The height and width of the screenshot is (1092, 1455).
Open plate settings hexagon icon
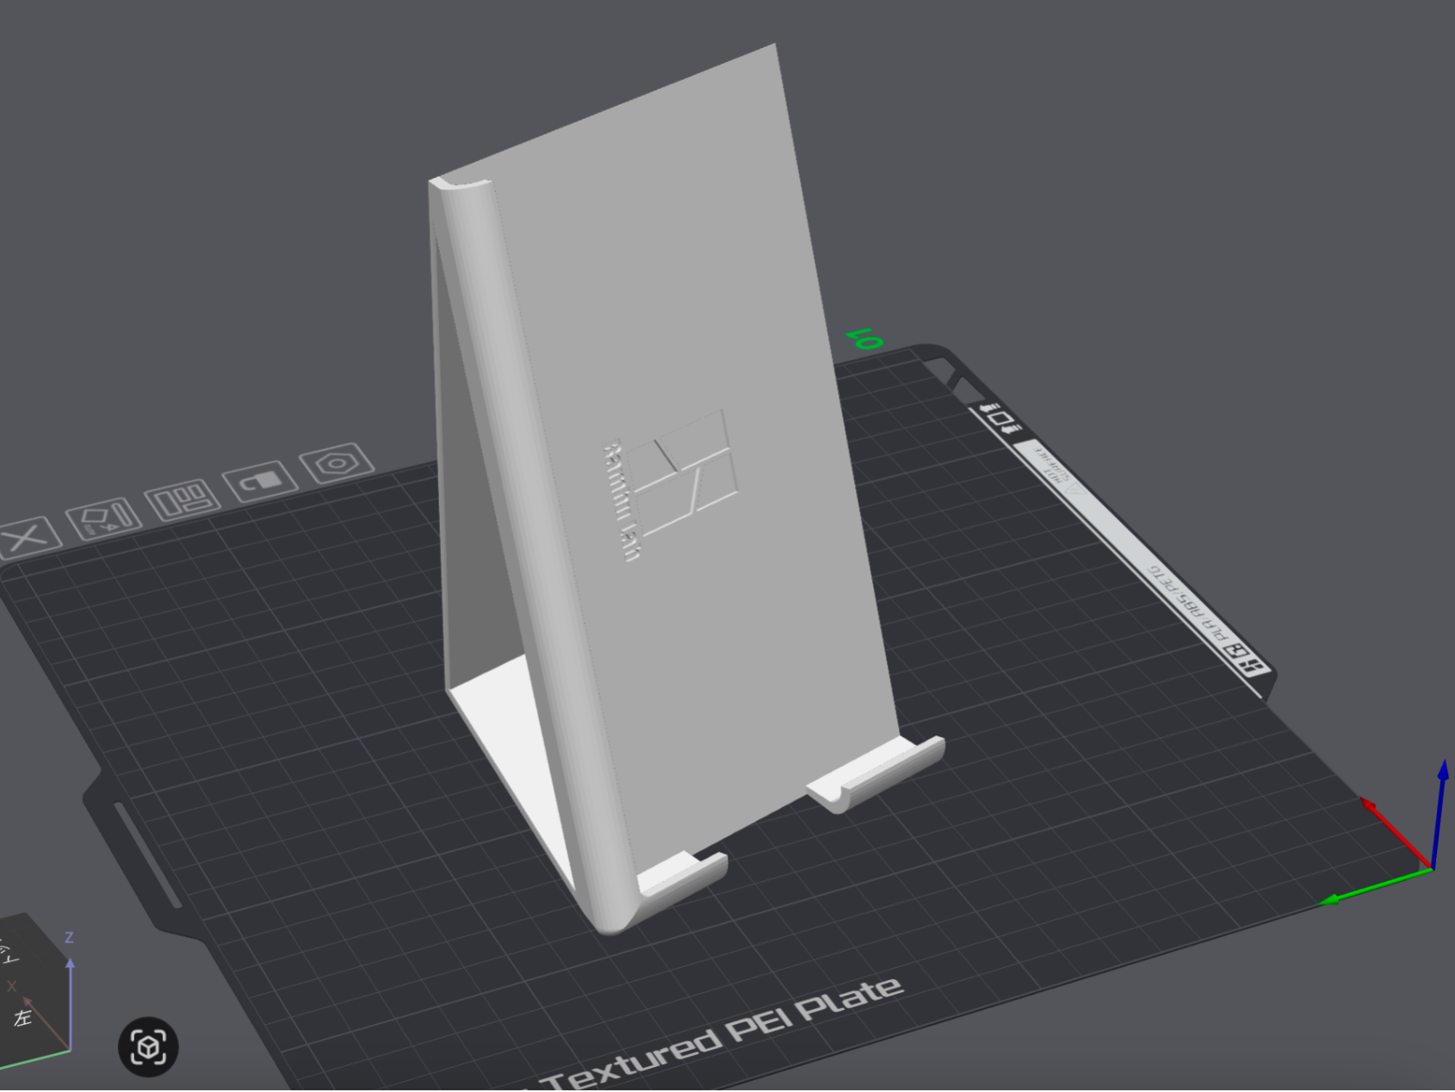pos(337,463)
